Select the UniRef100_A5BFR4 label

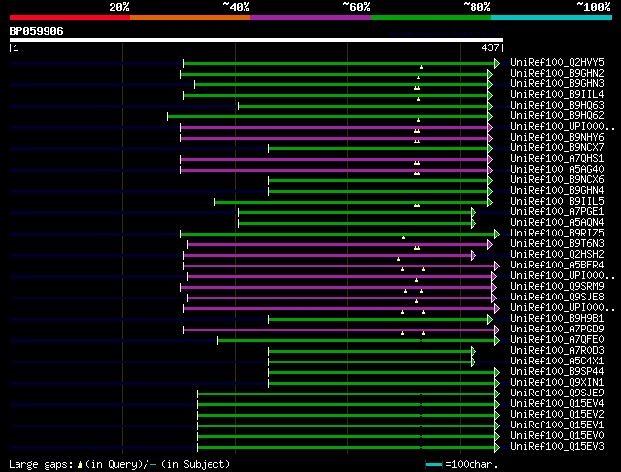point(557,266)
